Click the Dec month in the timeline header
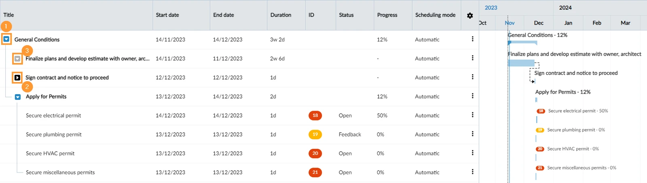The width and height of the screenshot is (647, 183). 539,23
